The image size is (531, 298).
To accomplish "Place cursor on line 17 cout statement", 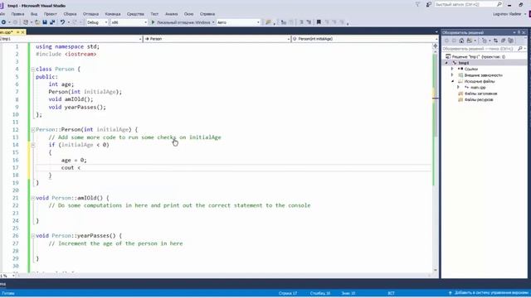I will [71, 167].
